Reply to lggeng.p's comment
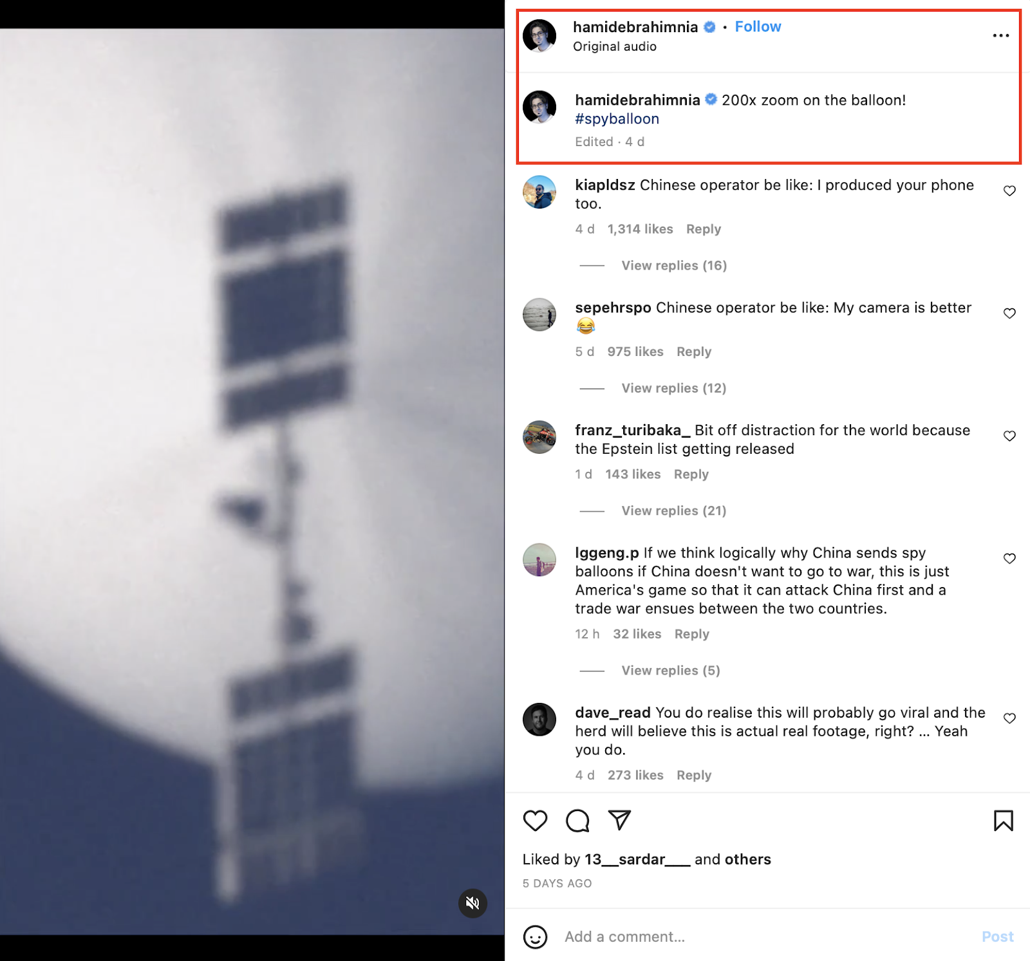1030x961 pixels. coord(691,634)
